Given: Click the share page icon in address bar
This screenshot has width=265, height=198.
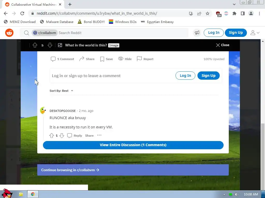Looking at the screenshot, I should pos(199,13).
